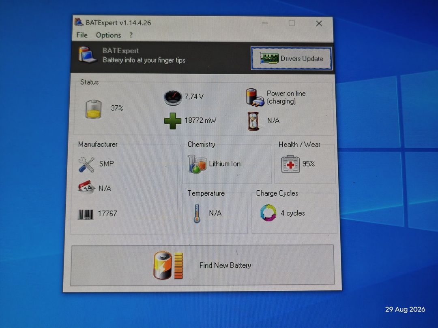Click the barcode serial number icon
Screen dimensions: 438x328
click(x=86, y=214)
